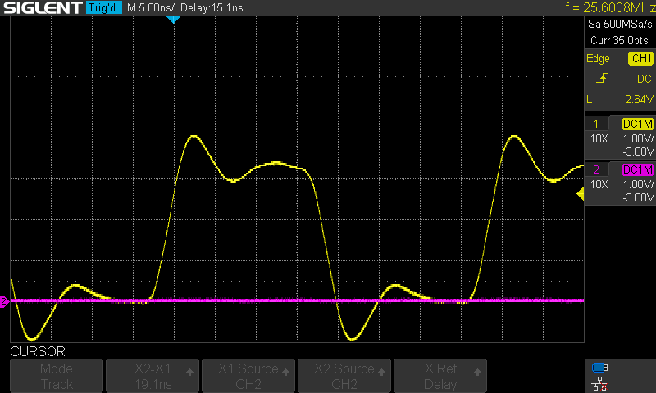The width and height of the screenshot is (656, 393).
Task: Toggle channel 1 via its number box
Action: click(596, 124)
